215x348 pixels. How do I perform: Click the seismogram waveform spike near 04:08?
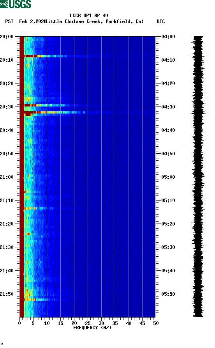coord(198,56)
